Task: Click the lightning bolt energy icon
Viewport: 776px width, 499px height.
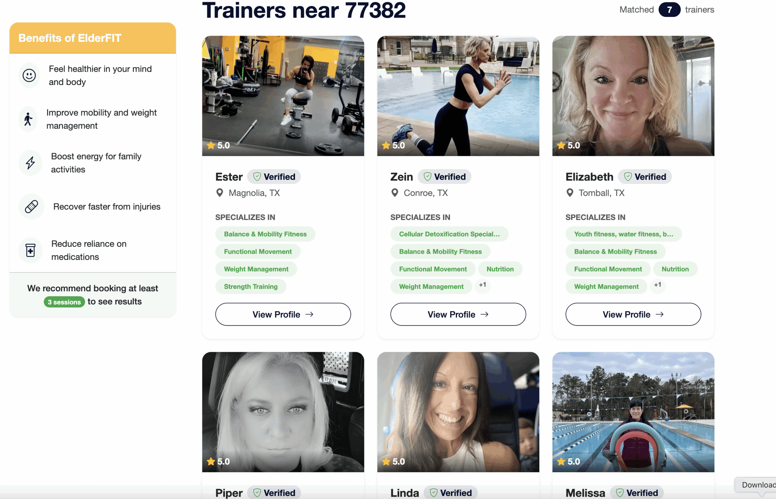Action: point(31,163)
